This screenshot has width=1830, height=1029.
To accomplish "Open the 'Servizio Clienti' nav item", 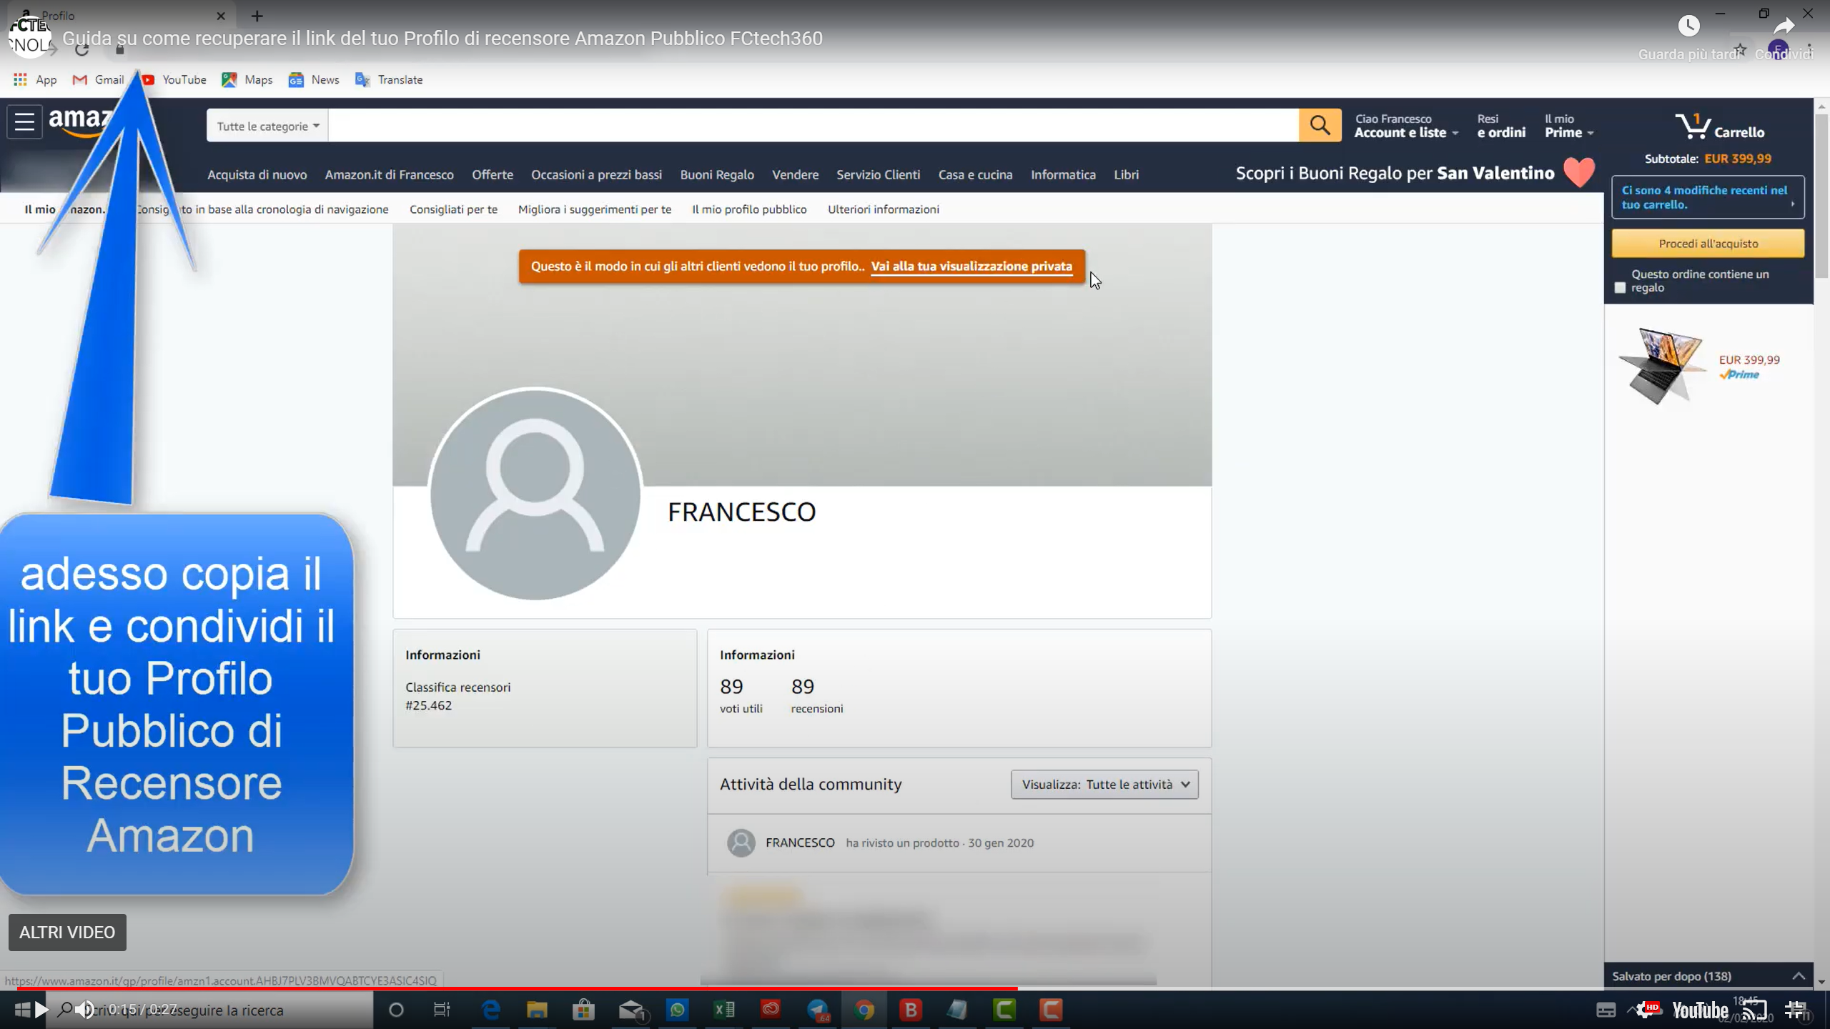I will click(878, 174).
